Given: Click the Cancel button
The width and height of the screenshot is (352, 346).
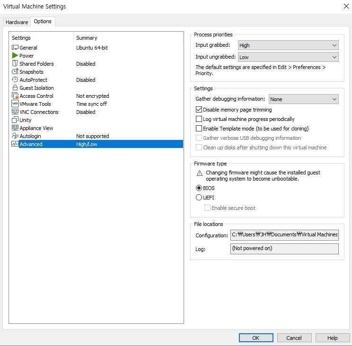Looking at the screenshot, I should pos(294,337).
